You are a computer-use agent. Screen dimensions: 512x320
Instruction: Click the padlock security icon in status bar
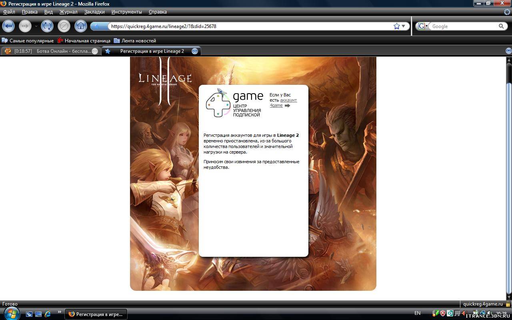pyautogui.click(x=508, y=304)
